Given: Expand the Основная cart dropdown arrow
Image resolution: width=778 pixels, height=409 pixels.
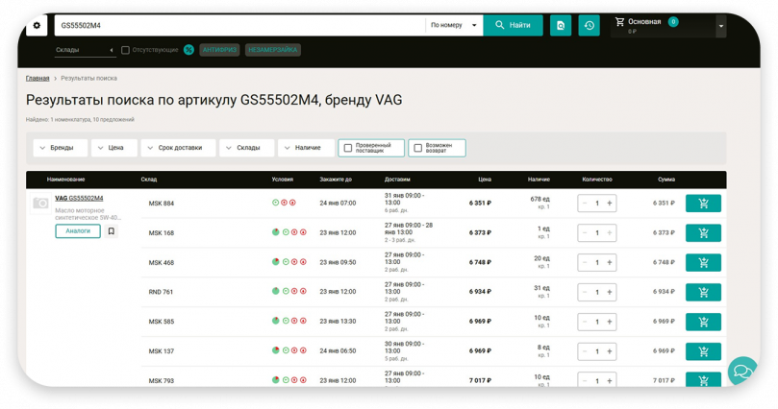Looking at the screenshot, I should pyautogui.click(x=721, y=27).
